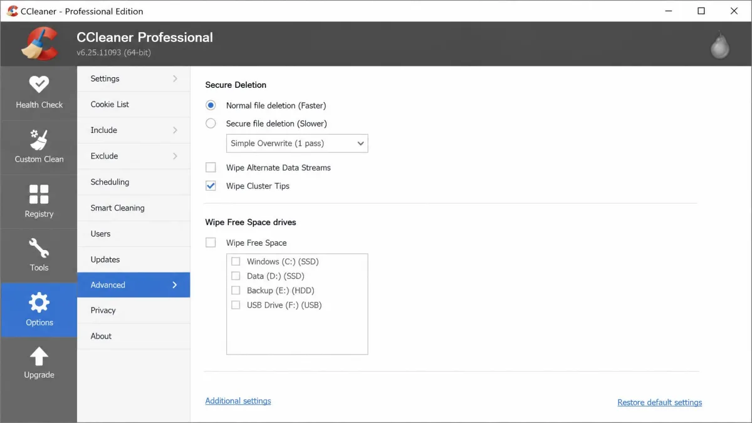Screen dimensions: 752x423
Task: Close the CCleaner window
Action: [734, 11]
